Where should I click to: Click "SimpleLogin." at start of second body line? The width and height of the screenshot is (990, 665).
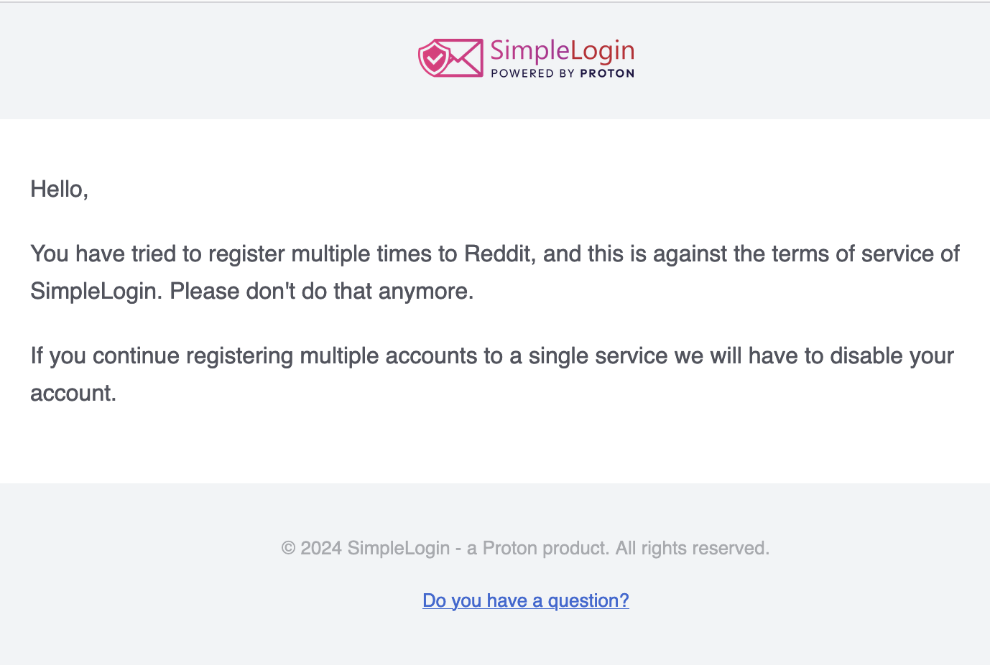pos(96,291)
